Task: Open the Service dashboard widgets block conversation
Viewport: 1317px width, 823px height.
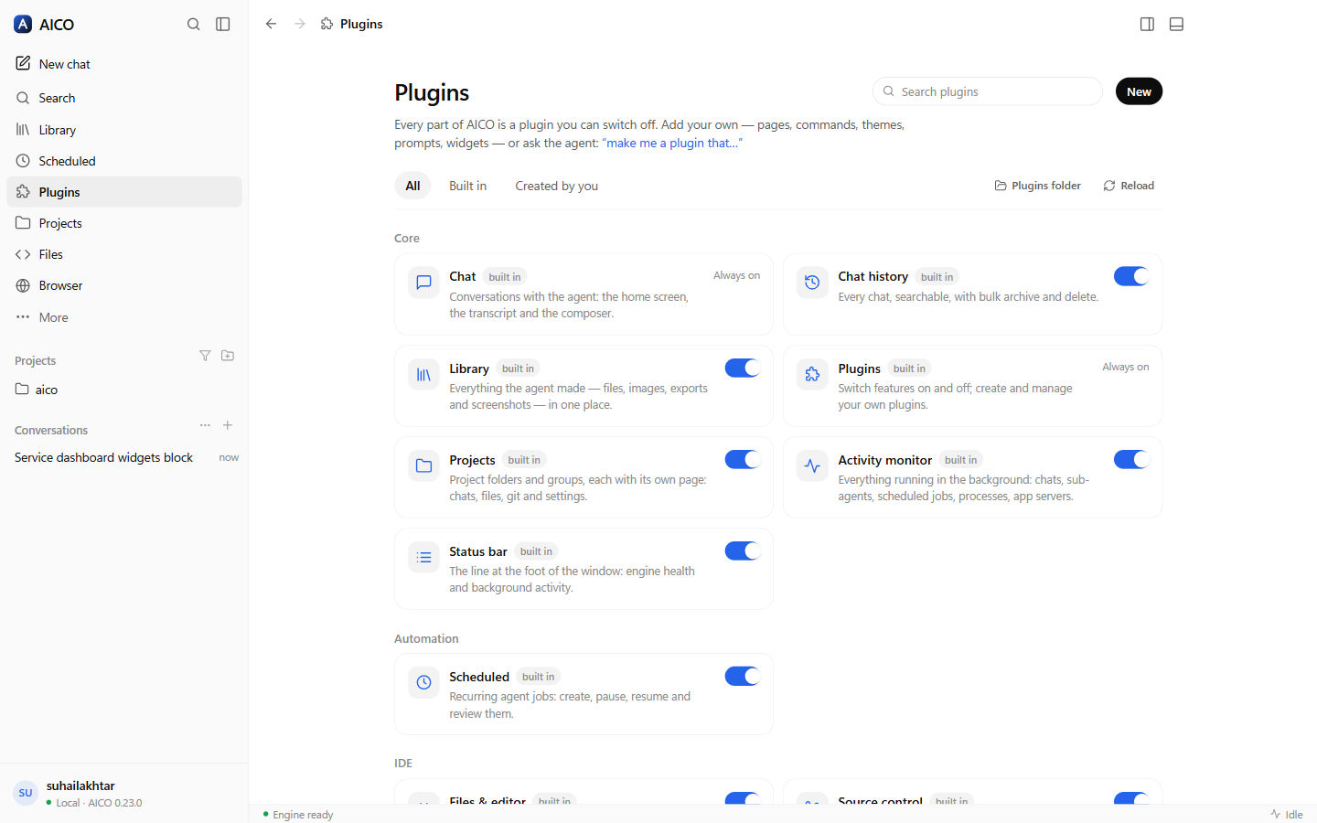Action: [x=124, y=457]
